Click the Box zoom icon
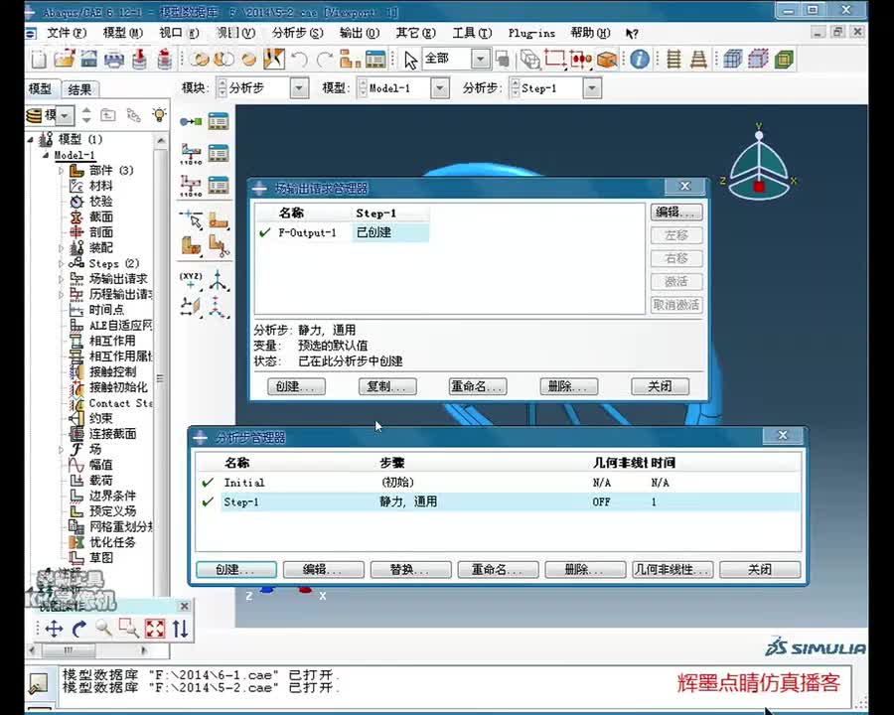 [x=129, y=629]
